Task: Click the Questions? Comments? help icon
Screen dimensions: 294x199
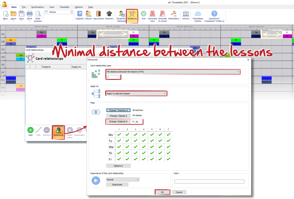Action: pyautogui.click(x=214, y=14)
